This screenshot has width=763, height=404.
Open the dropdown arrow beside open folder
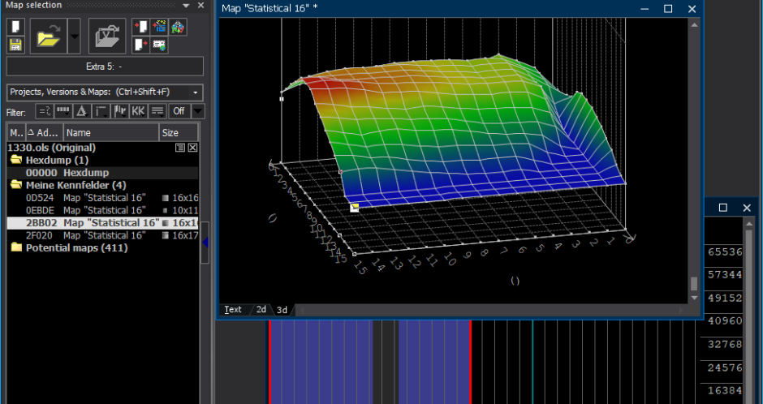pyautogui.click(x=74, y=36)
